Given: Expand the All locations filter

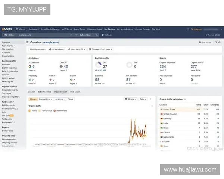Looking at the screenshot, I should click(57, 49).
